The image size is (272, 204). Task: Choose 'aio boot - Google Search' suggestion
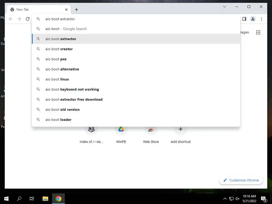point(136,29)
